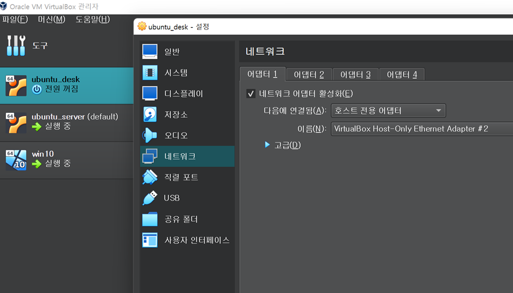Click the win10 running arrow icon
The width and height of the screenshot is (513, 293).
[x=37, y=163]
